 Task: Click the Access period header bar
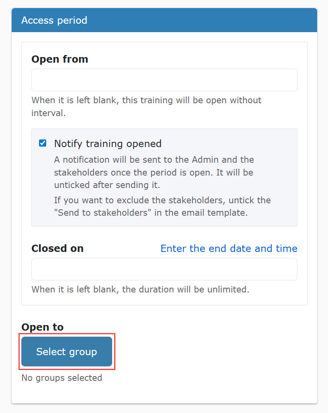click(164, 20)
